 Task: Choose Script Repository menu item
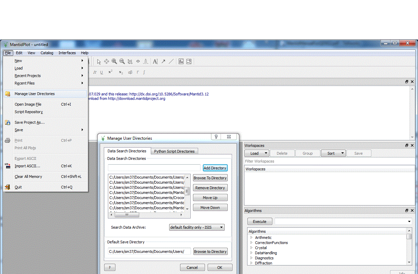pos(46,112)
